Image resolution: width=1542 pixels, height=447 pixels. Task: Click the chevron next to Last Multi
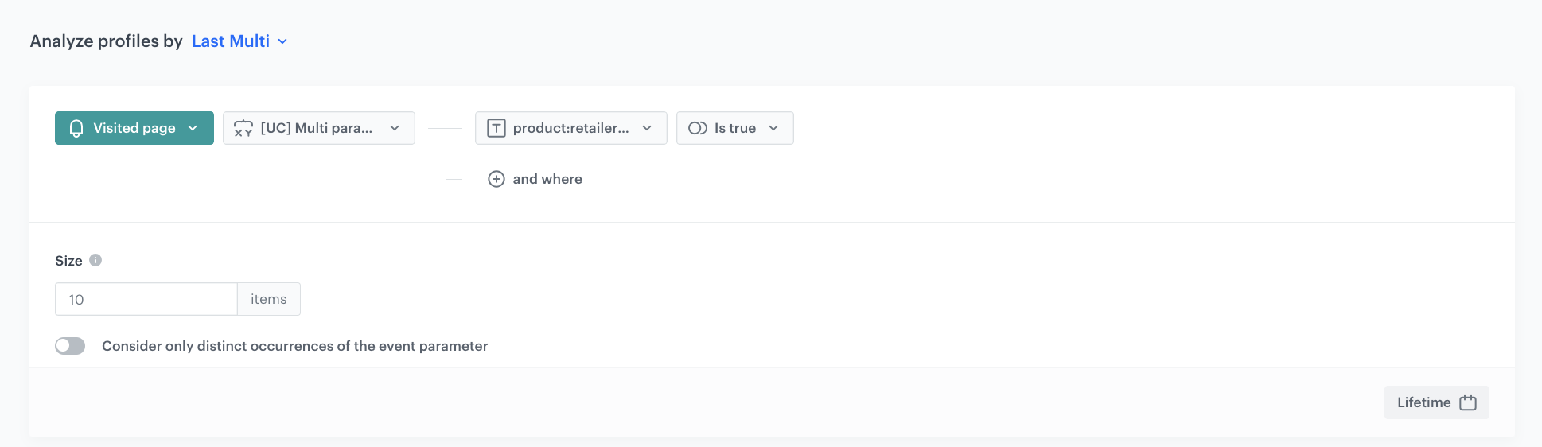coord(282,41)
